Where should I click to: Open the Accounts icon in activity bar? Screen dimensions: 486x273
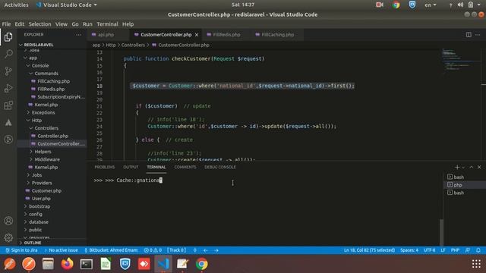8,221
